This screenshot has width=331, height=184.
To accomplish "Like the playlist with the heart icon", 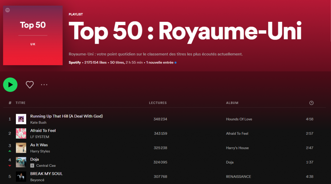I will pyautogui.click(x=29, y=85).
